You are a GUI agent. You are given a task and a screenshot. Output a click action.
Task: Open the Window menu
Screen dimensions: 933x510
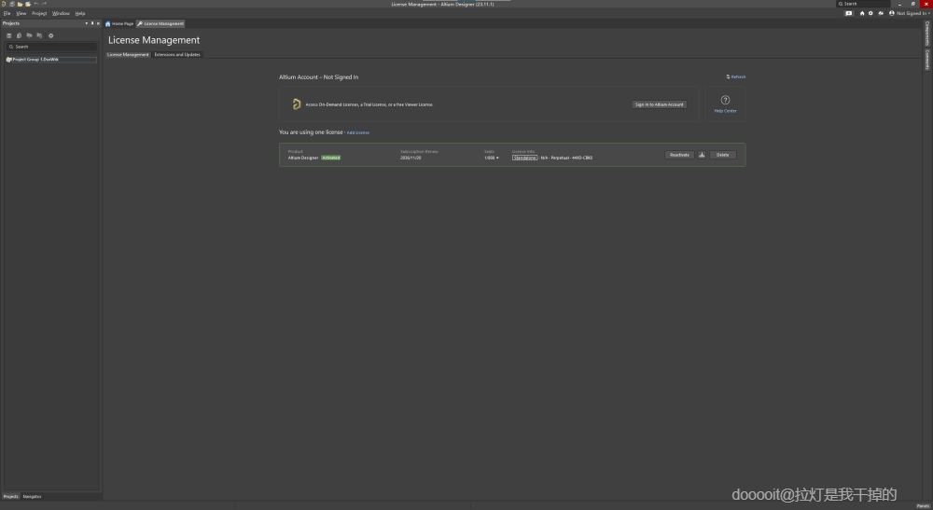pyautogui.click(x=61, y=13)
